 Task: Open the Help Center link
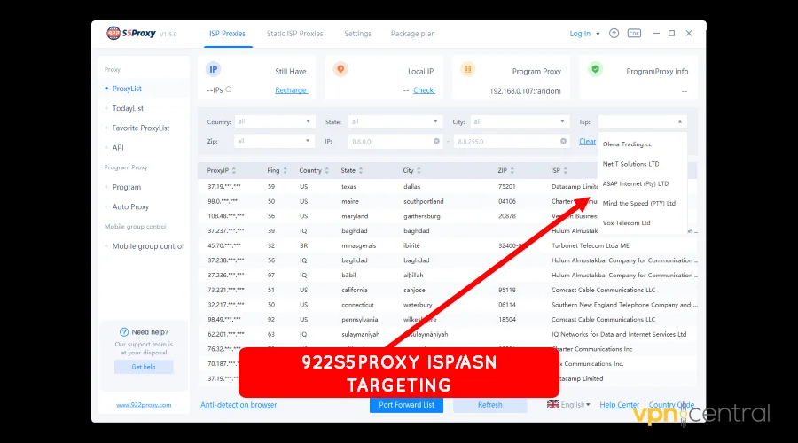click(x=620, y=405)
